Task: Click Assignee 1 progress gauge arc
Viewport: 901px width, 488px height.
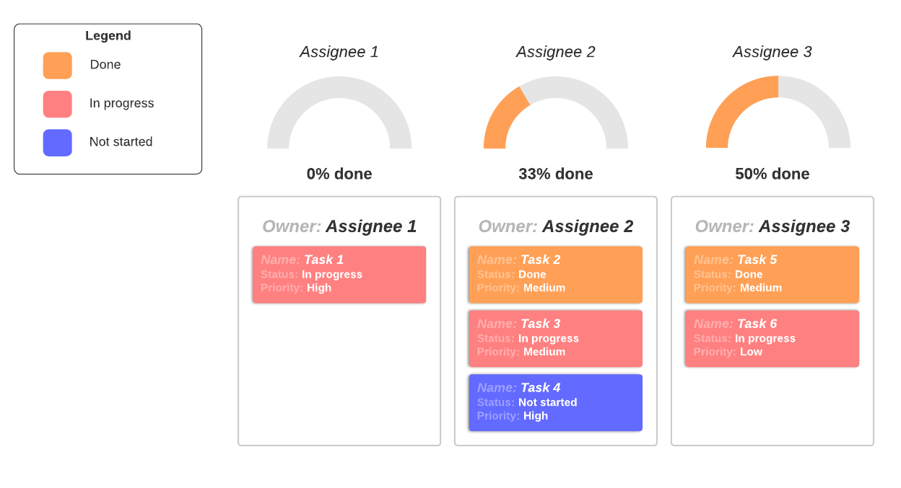Action: coord(339,87)
